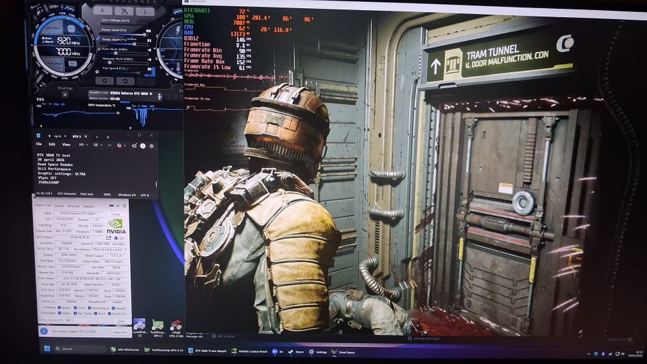
Task: Open Settings from the taskbar
Action: (x=318, y=352)
